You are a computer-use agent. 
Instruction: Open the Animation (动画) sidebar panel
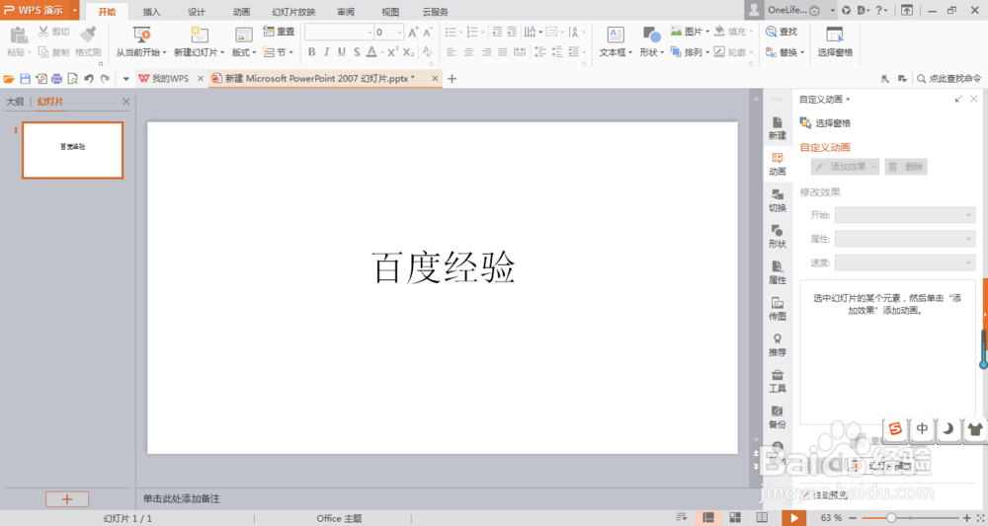[777, 164]
